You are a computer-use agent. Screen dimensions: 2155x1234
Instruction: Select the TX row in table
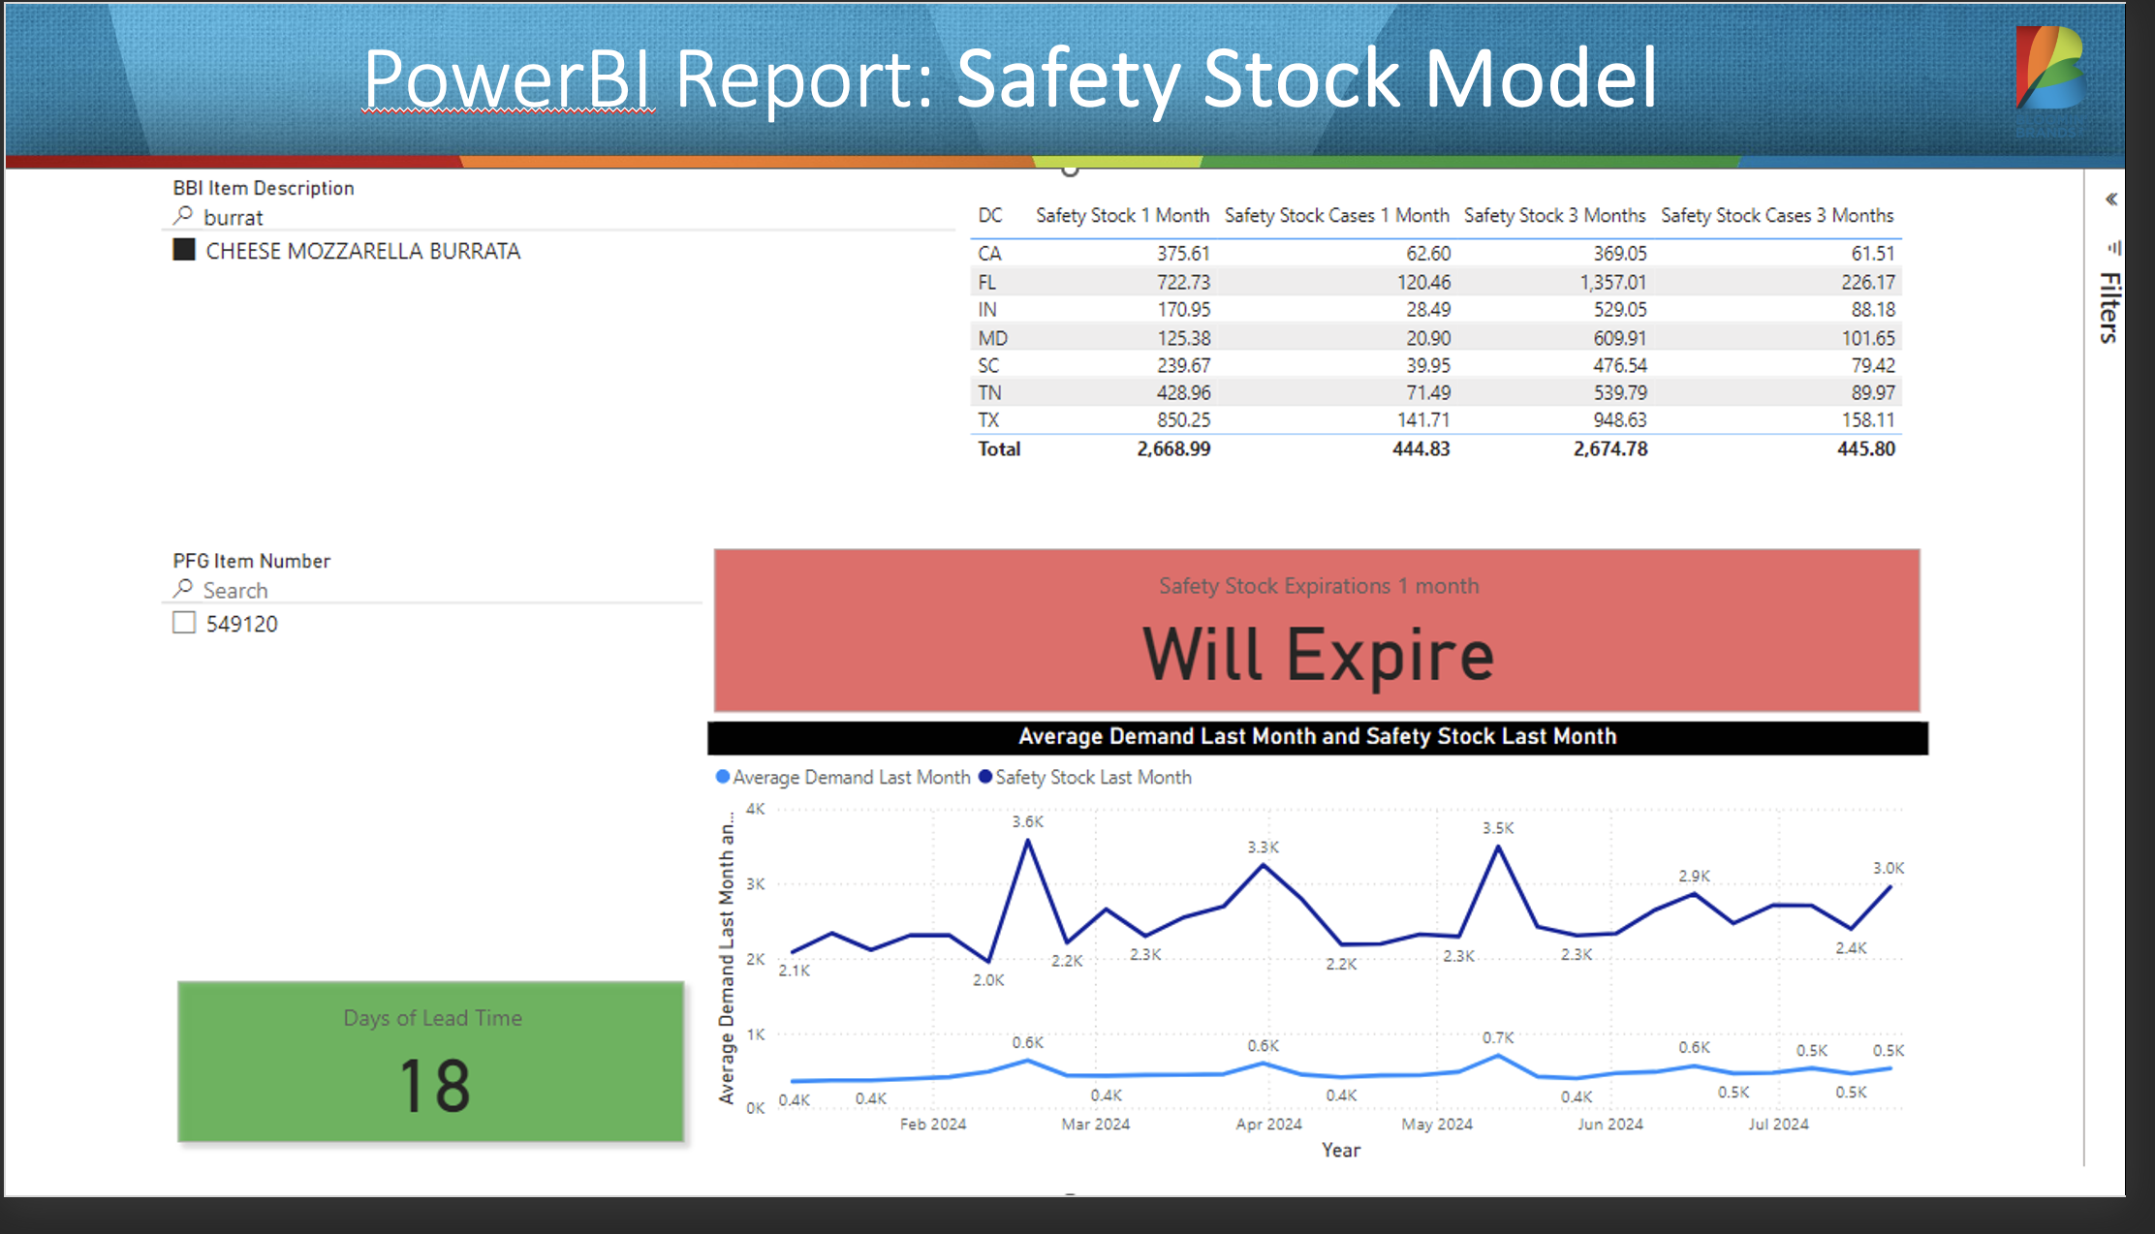[989, 420]
